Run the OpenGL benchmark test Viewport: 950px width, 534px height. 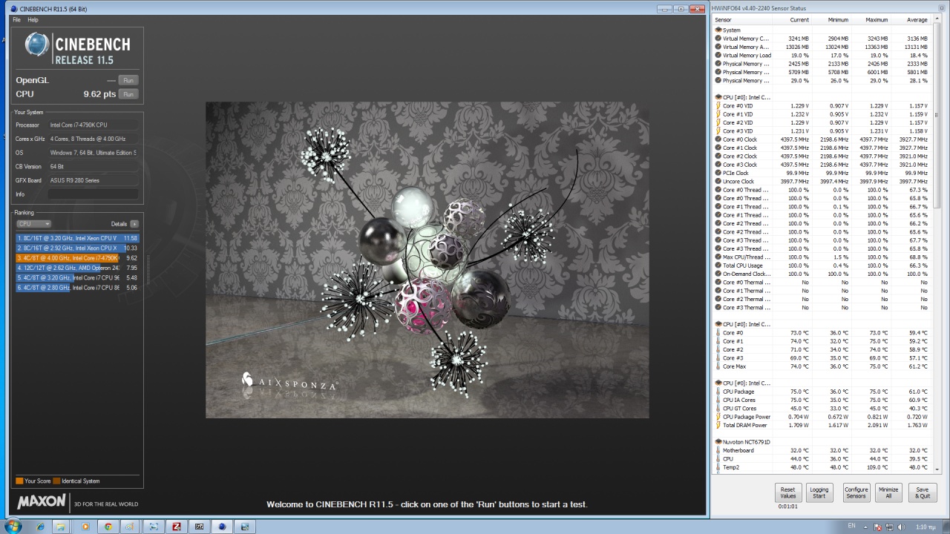(x=128, y=80)
